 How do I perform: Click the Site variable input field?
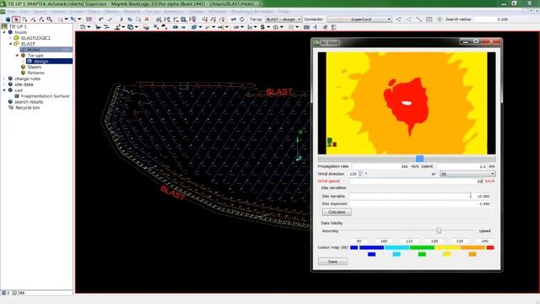[420, 196]
